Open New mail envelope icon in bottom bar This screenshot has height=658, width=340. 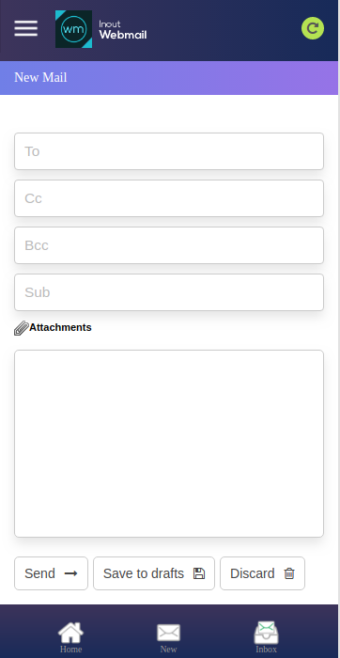coord(168,633)
